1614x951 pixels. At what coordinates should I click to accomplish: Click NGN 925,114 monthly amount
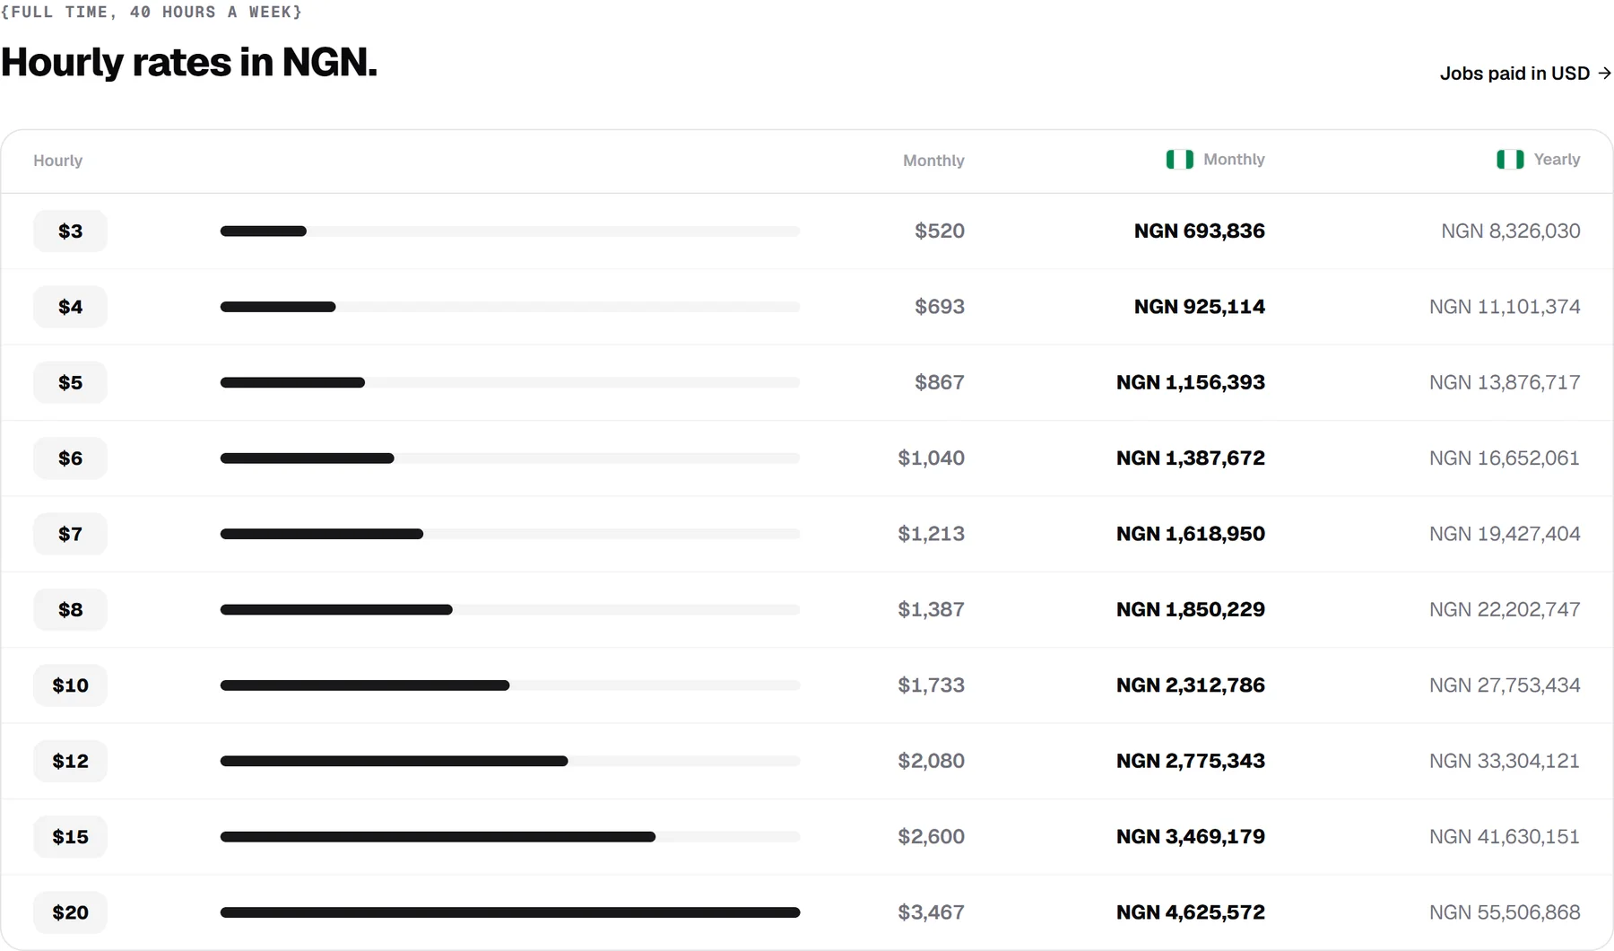1200,307
